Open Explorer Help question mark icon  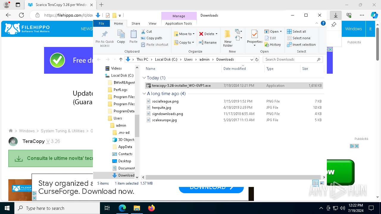(323, 23)
